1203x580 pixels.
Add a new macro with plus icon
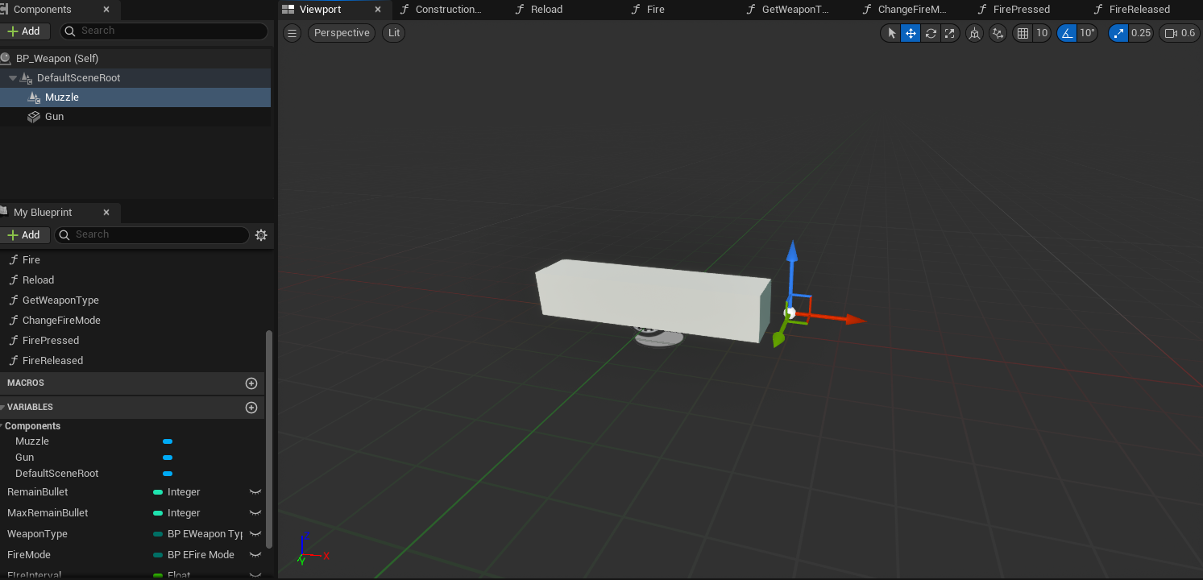click(x=251, y=383)
